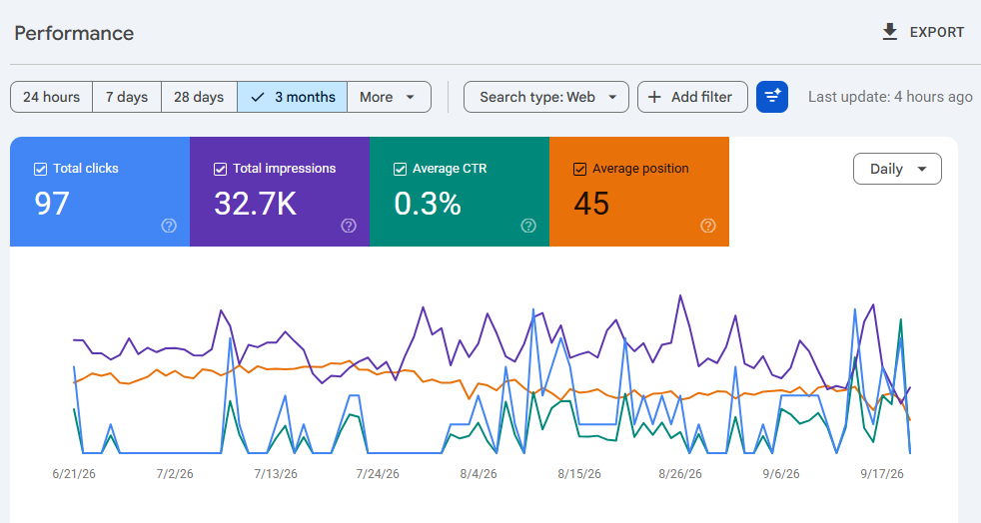Open help icon on Average CTR card
This screenshot has width=981, height=523.
pyautogui.click(x=528, y=226)
